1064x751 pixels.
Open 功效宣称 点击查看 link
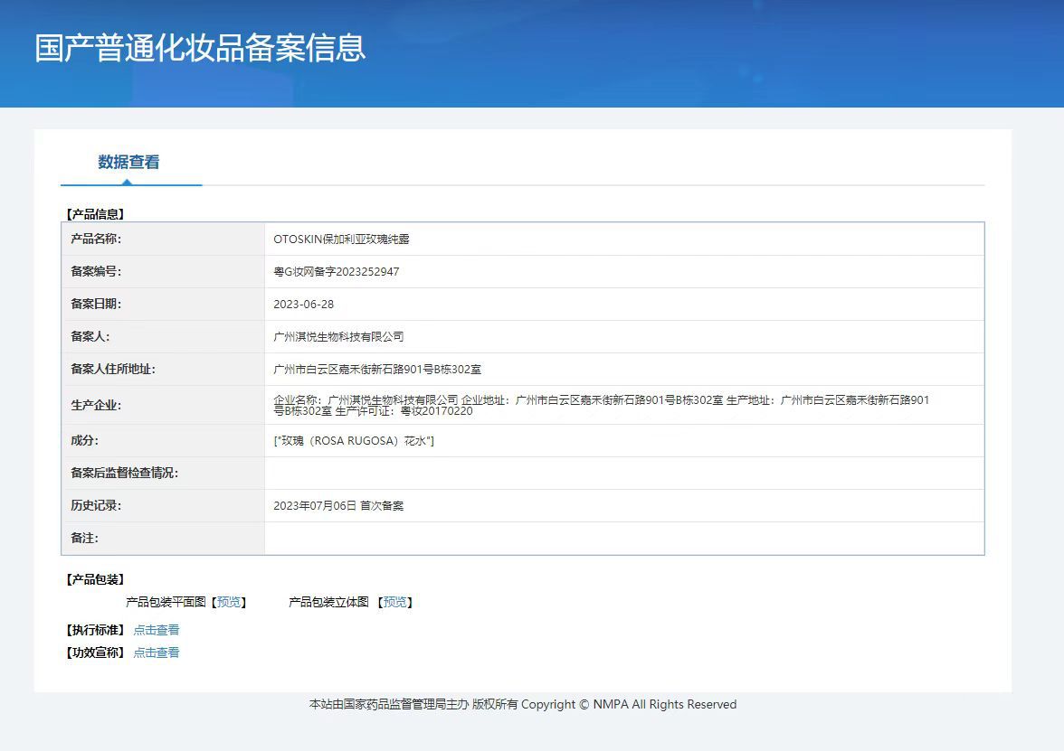(156, 652)
